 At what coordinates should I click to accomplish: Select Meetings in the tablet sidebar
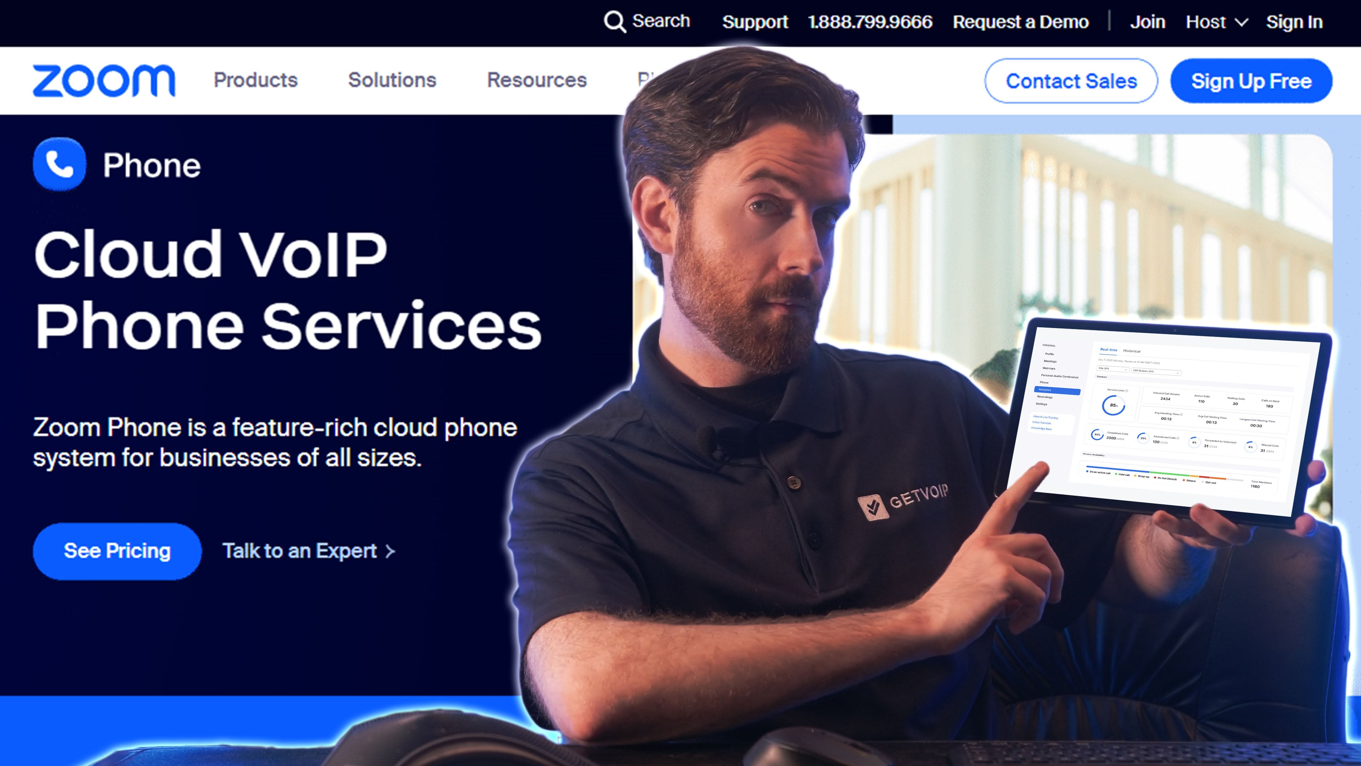click(1050, 361)
